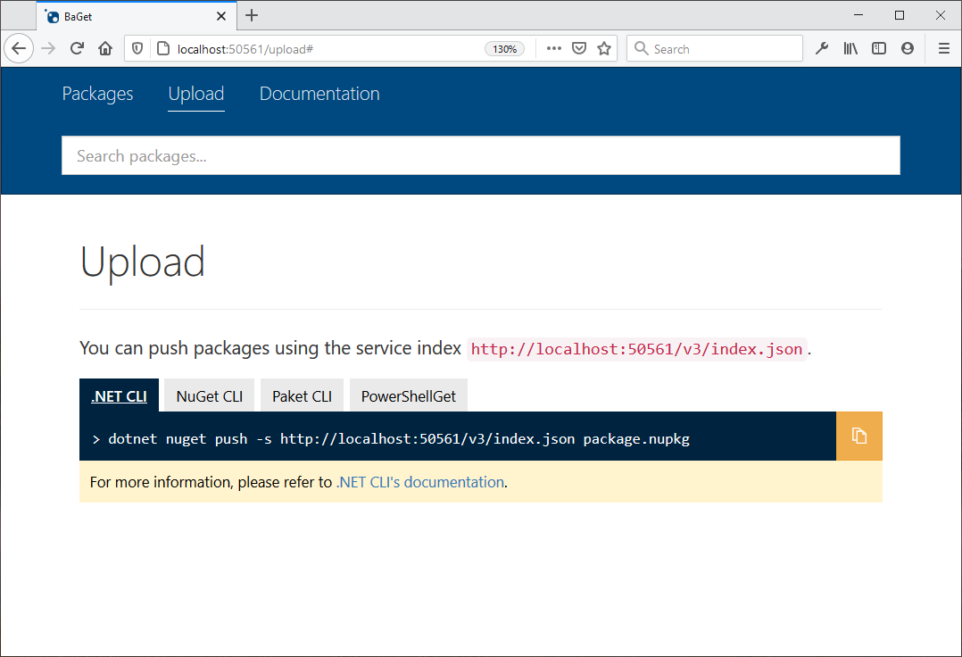962x657 pixels.
Task: Open the Upload navigation link
Action: tap(196, 94)
